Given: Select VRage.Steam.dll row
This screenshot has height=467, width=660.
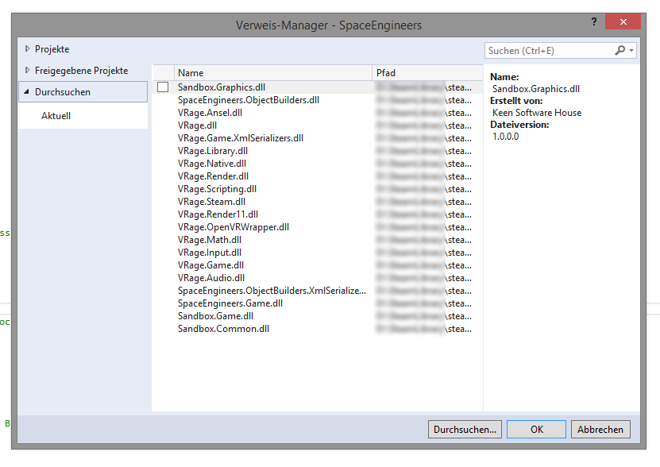Looking at the screenshot, I should click(318, 201).
